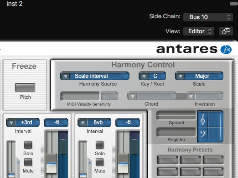Select the second Harmony Preset in top row
The image size is (238, 178).
(x=190, y=160)
